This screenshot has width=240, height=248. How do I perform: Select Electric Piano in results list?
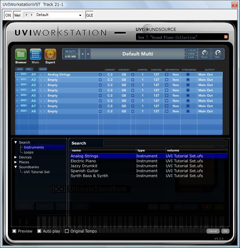tap(149, 161)
